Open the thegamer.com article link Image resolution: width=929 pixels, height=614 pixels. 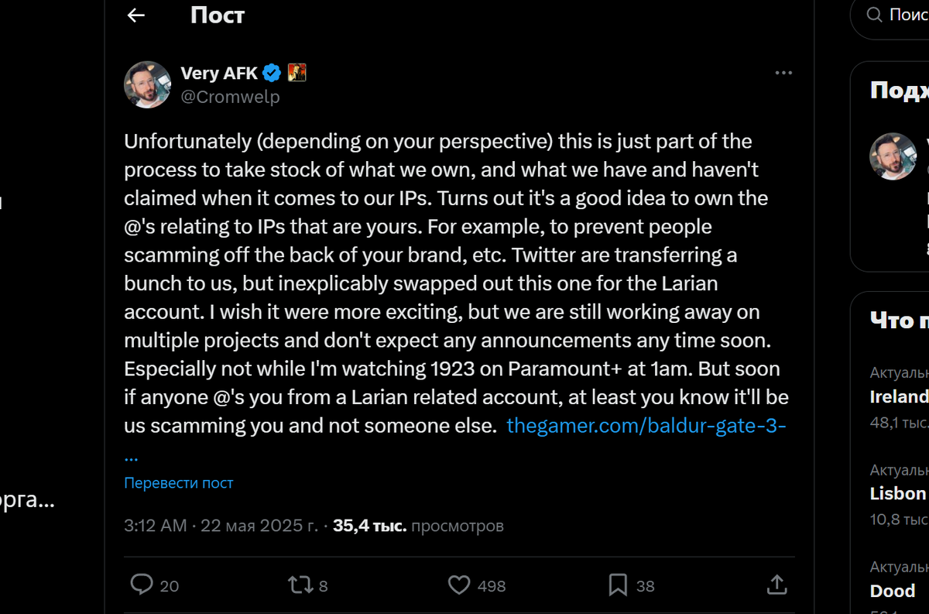[646, 426]
